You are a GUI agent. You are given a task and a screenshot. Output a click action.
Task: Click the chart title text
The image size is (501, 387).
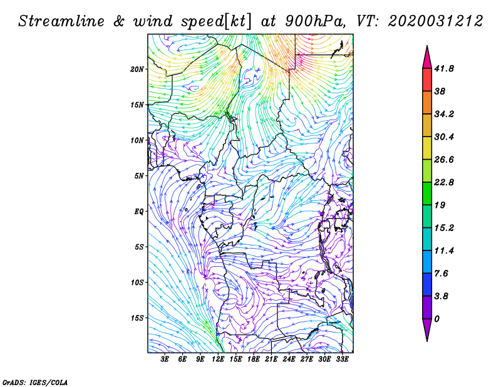[x=250, y=21]
